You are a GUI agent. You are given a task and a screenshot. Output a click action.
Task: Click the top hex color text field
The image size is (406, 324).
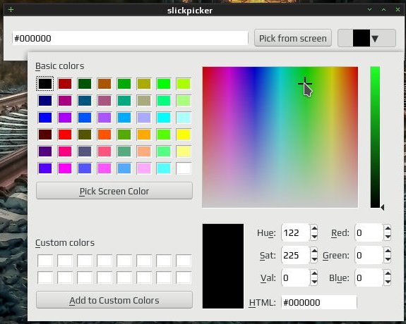[130, 38]
